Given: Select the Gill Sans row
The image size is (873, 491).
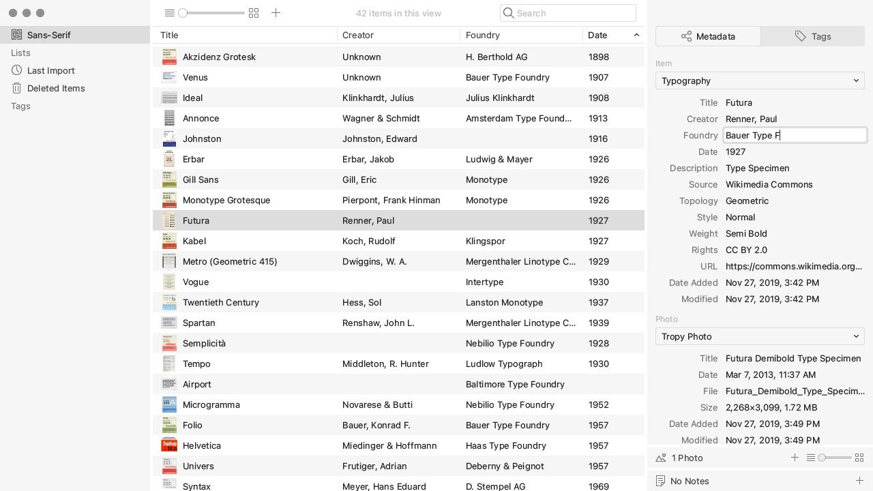Looking at the screenshot, I should click(x=398, y=179).
